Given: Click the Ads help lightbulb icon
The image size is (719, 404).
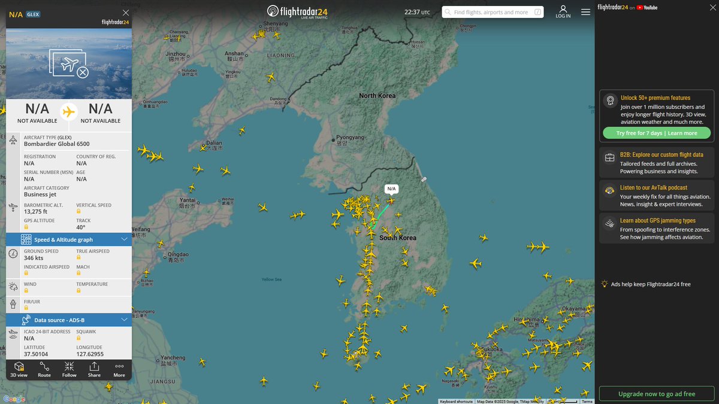Looking at the screenshot, I should coord(605,284).
